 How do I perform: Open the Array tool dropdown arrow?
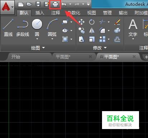coord(108,39)
